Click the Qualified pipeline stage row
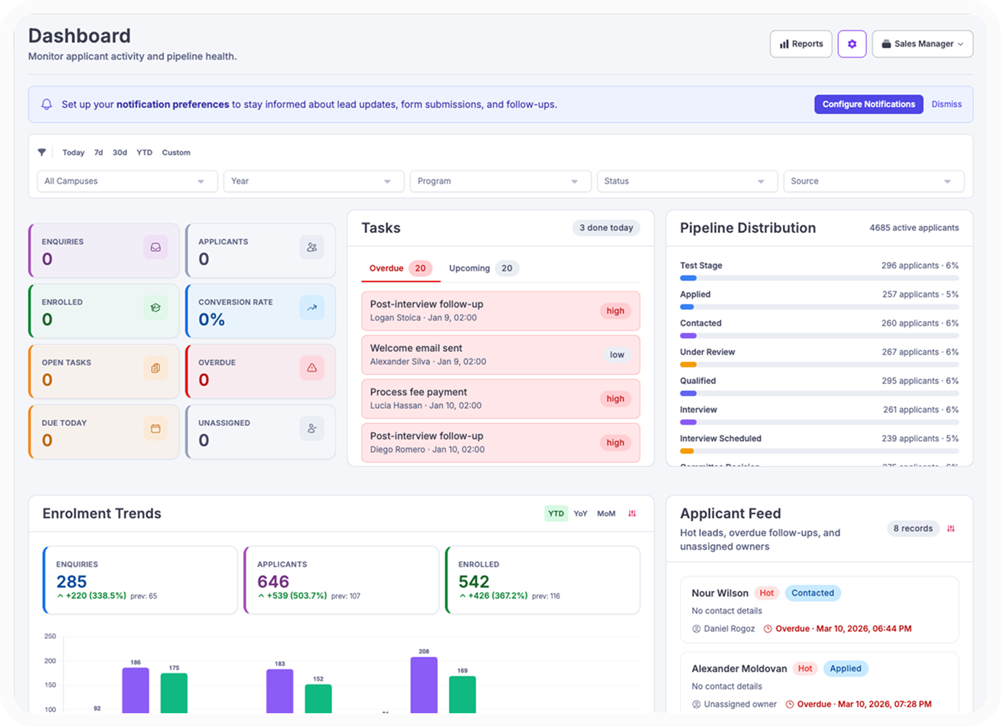 tap(819, 387)
